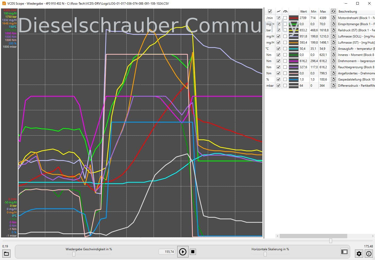Click the end time label 175,48
Image resolution: width=375 pixels, height=260 pixels.
368,246
